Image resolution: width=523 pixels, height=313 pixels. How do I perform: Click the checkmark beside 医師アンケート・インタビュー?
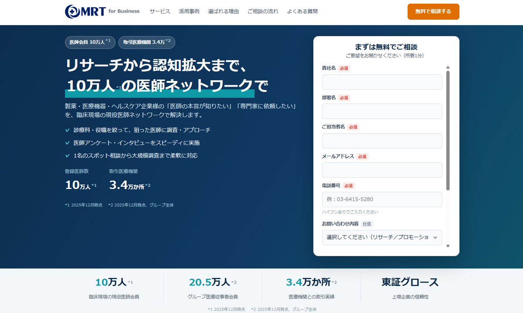67,143
